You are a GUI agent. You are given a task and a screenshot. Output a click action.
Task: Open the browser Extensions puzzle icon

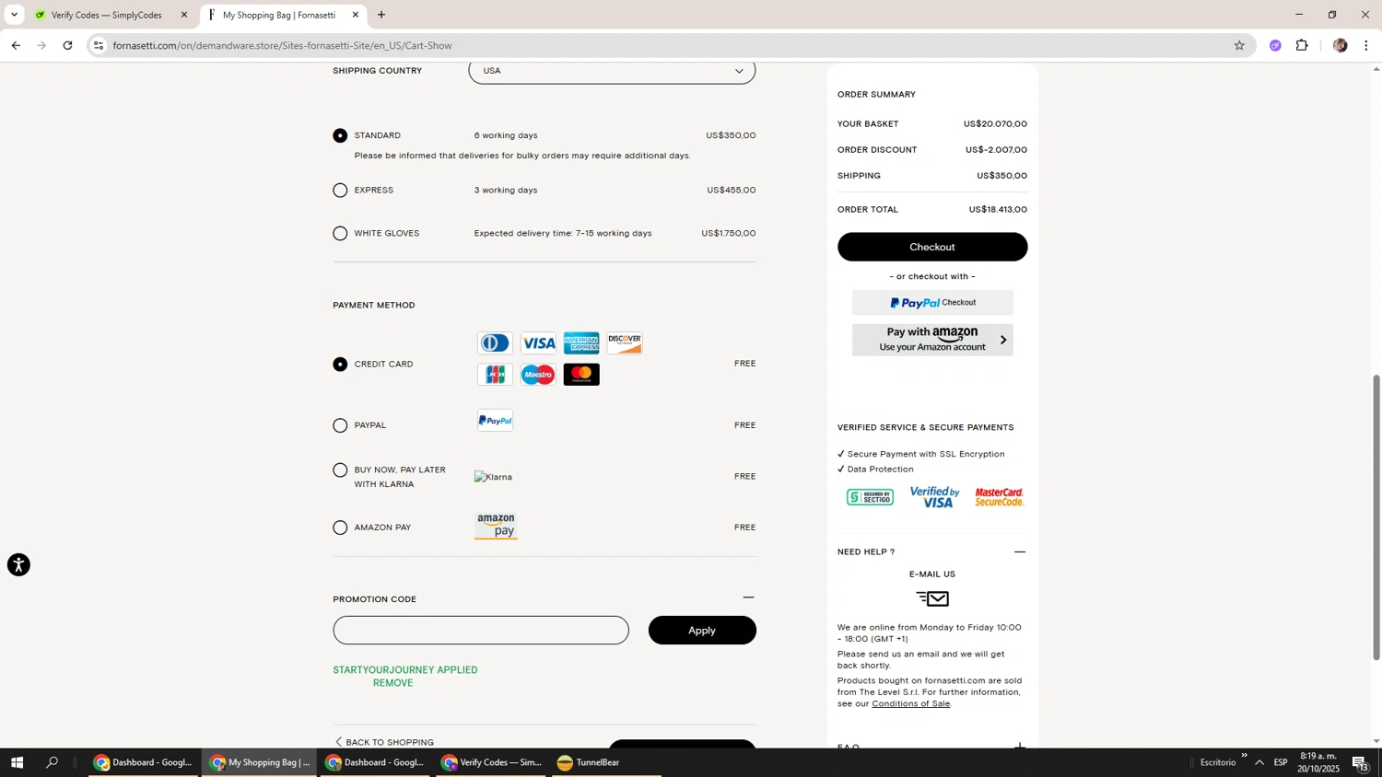1302,45
